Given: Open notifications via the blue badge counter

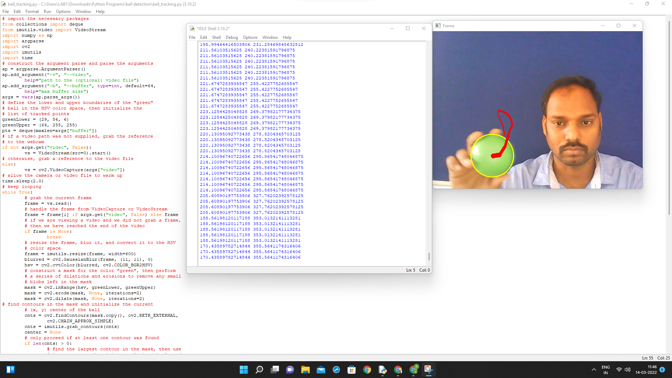Looking at the screenshot, I should (662, 369).
